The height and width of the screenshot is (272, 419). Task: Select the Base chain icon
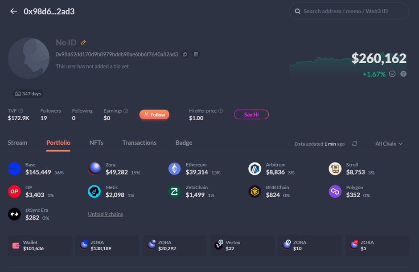pos(14,169)
